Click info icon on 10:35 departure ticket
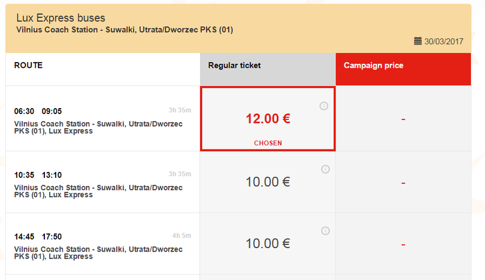485x280 pixels. point(325,170)
